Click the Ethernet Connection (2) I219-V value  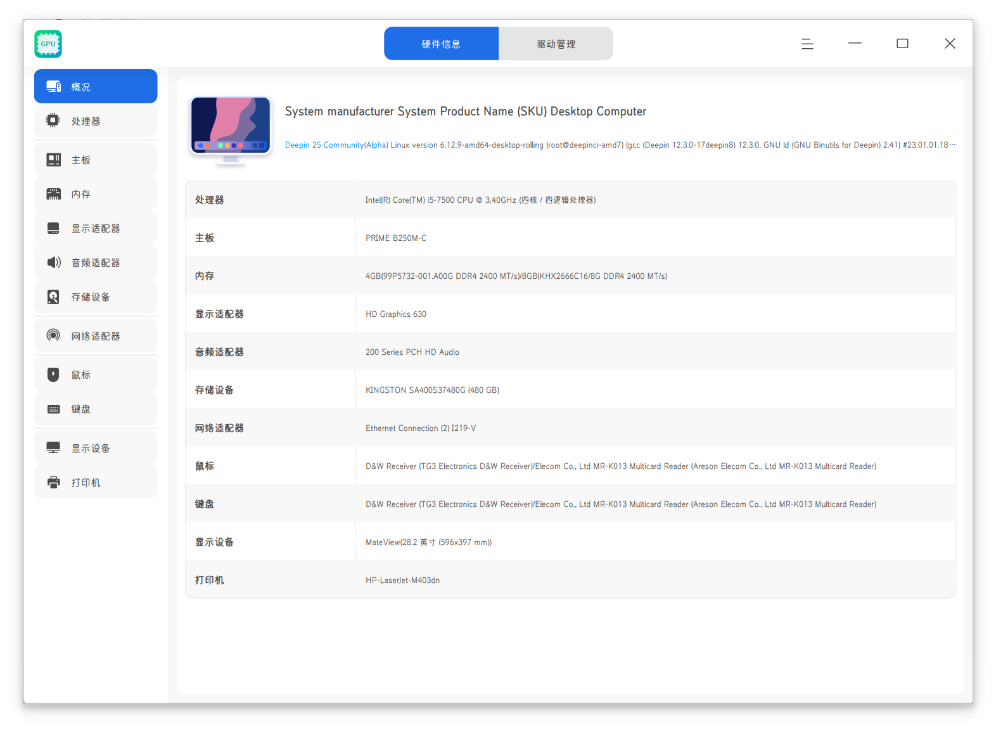(421, 428)
